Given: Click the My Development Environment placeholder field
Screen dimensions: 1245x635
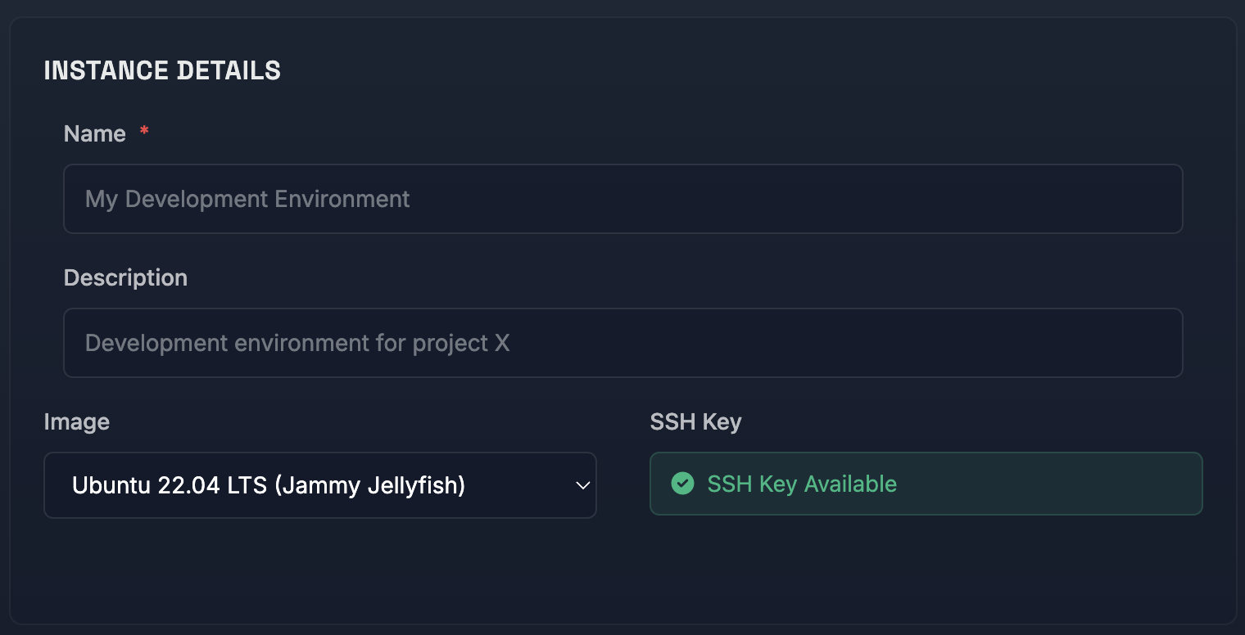Looking at the screenshot, I should pos(622,199).
